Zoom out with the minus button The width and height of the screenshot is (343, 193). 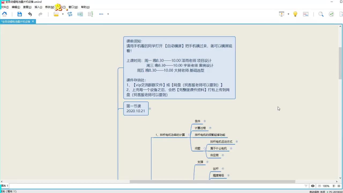(319, 186)
